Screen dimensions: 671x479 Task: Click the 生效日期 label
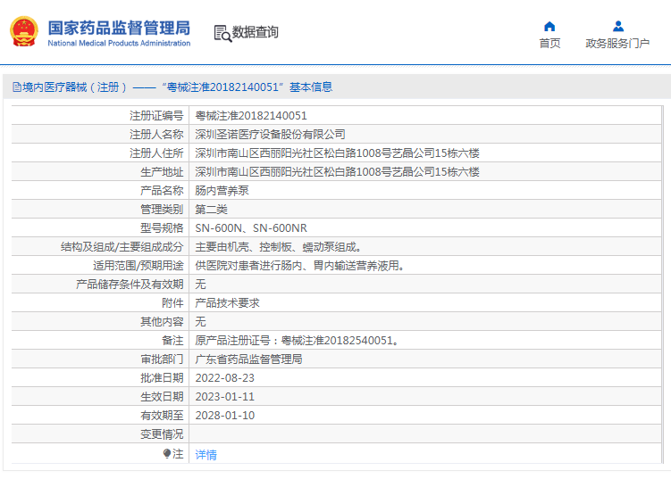(x=162, y=397)
